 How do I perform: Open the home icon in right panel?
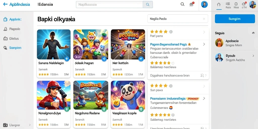pyautogui.click(x=219, y=4)
